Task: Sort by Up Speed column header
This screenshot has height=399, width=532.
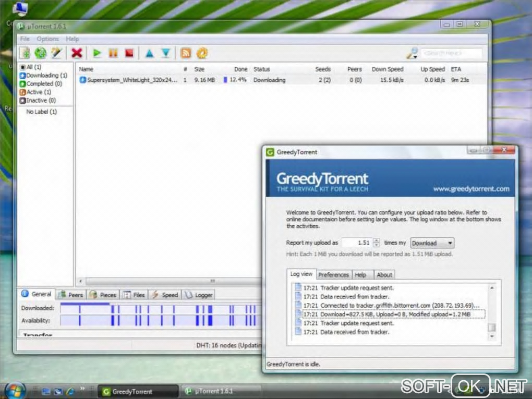Action: coord(432,69)
